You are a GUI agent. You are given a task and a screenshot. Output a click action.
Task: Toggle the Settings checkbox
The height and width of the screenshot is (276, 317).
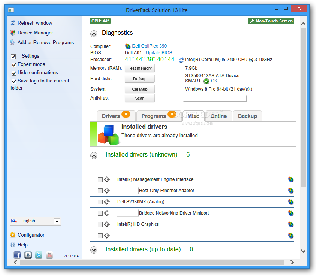[x=13, y=57]
